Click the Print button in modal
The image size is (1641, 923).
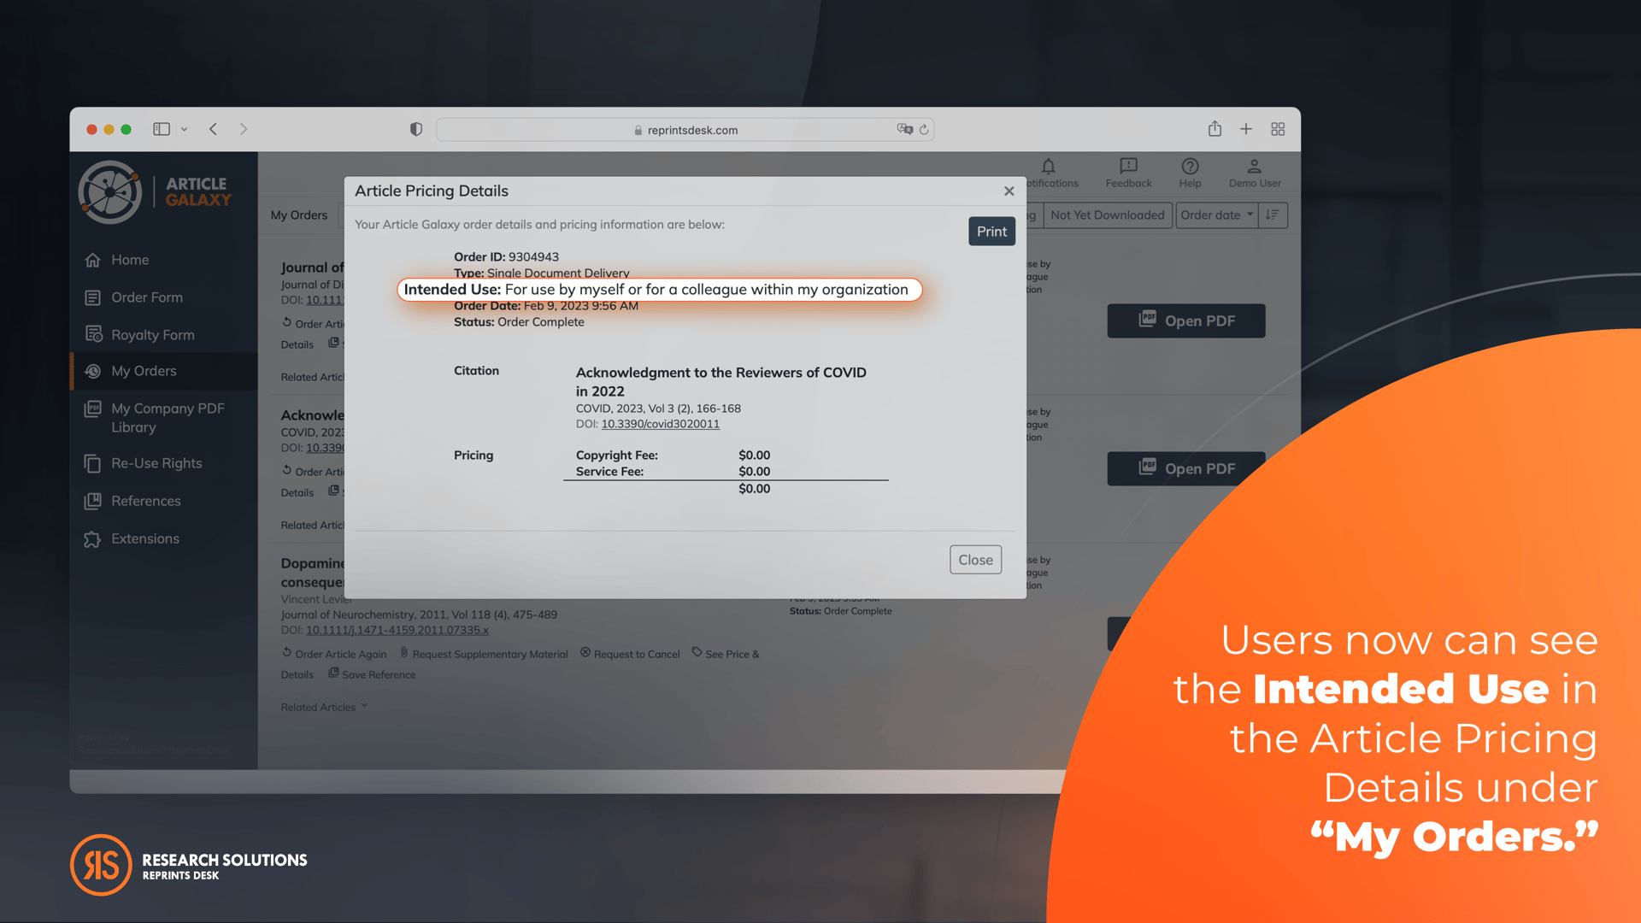coord(991,230)
